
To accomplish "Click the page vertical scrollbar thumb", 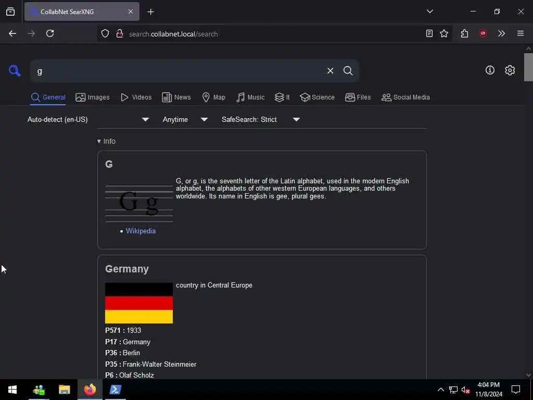I will click(528, 67).
